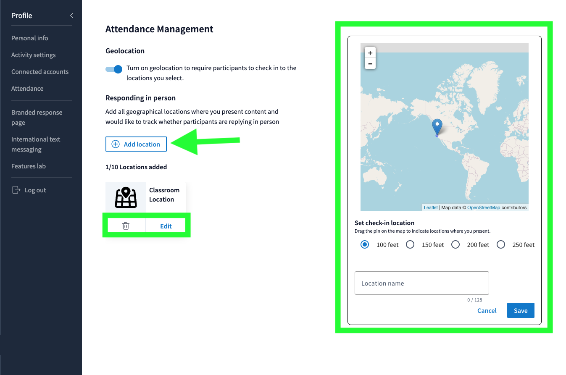This screenshot has height=375, width=566.
Task: Click the Classroom Location map thumbnail icon
Action: click(x=125, y=197)
